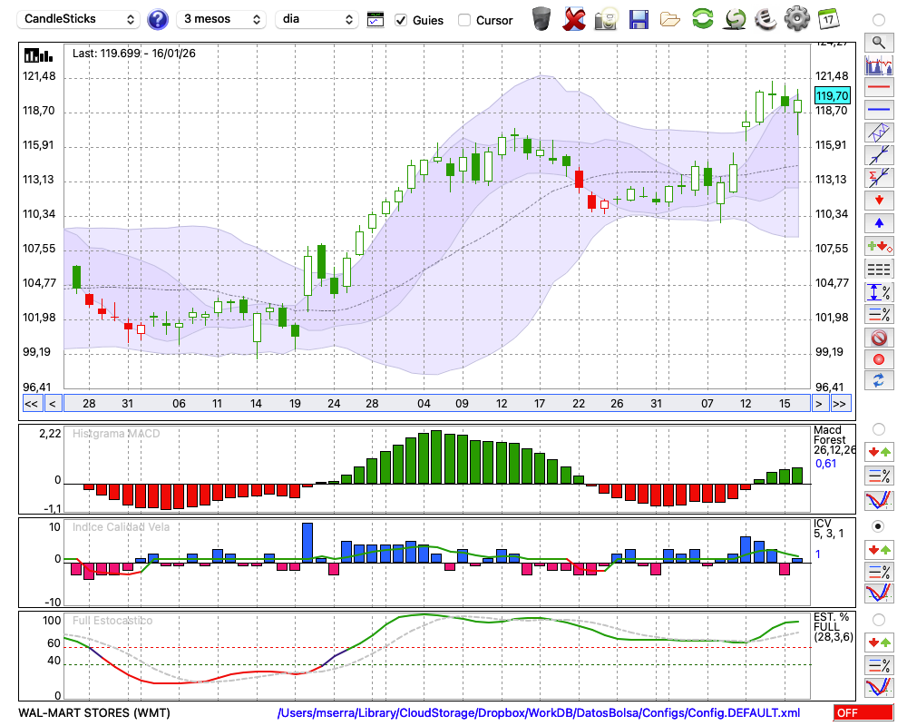Select the zigzag channel drawing tool
The image size is (907, 726).
879,132
